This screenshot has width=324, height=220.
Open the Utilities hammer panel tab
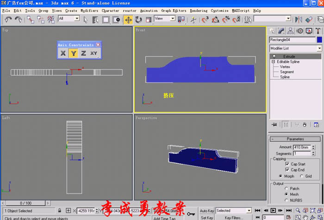[318, 31]
